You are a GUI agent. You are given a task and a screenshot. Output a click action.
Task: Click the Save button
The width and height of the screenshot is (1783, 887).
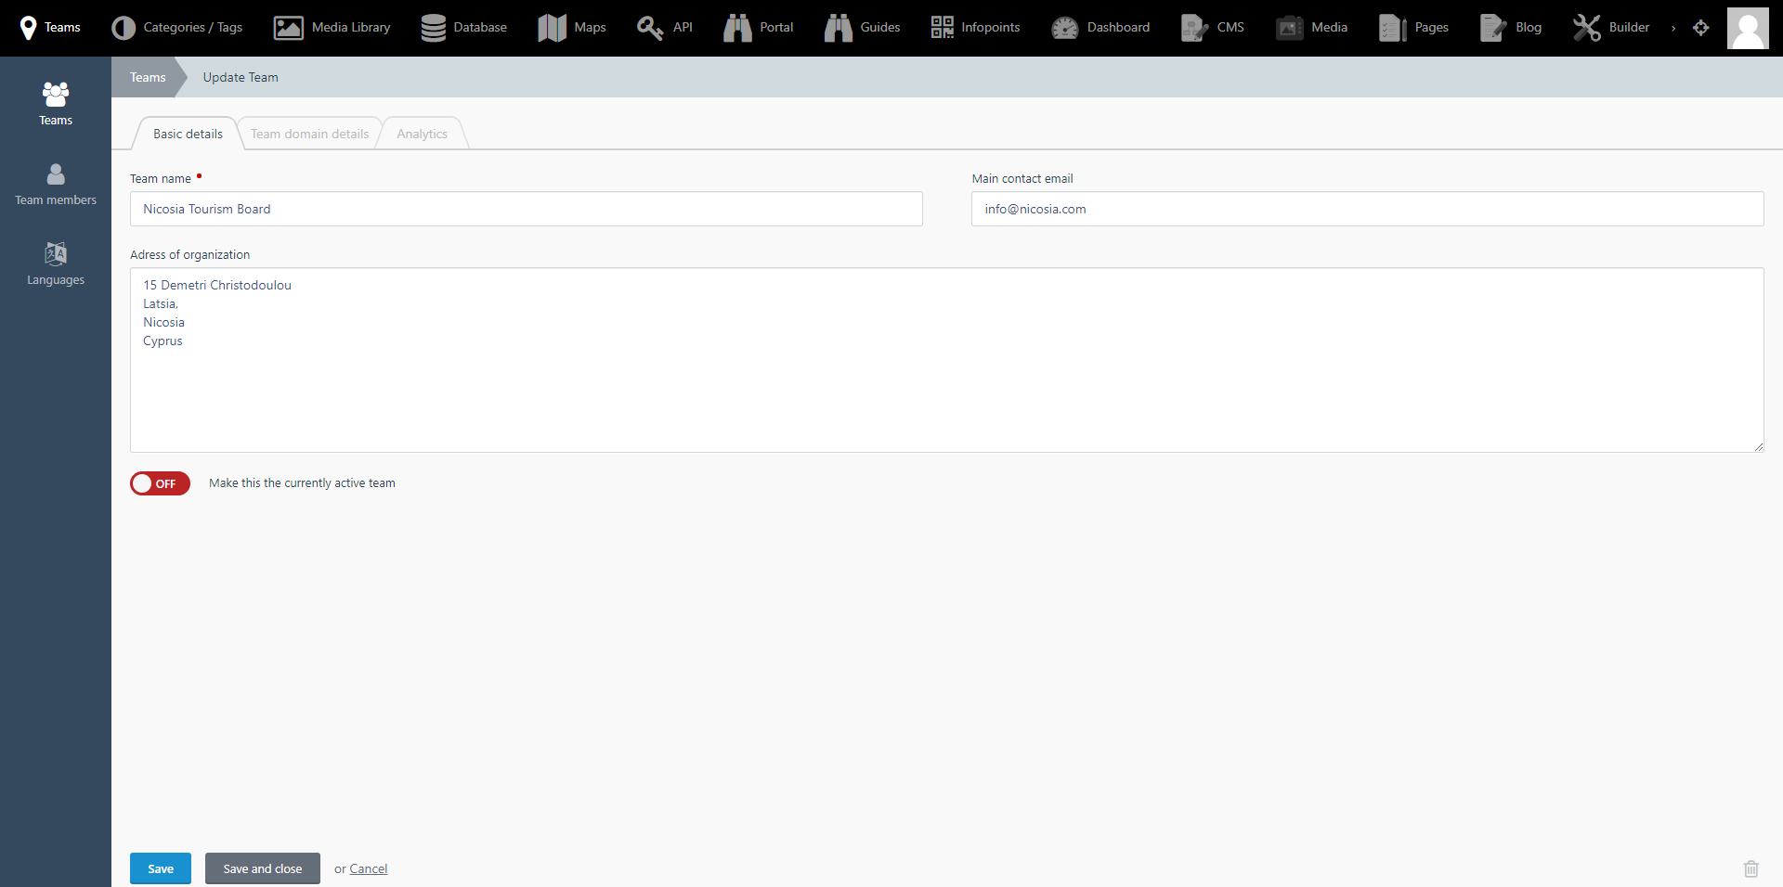(161, 868)
